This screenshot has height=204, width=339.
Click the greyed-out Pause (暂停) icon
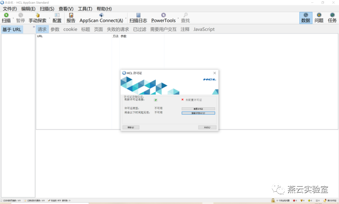(x=20, y=15)
